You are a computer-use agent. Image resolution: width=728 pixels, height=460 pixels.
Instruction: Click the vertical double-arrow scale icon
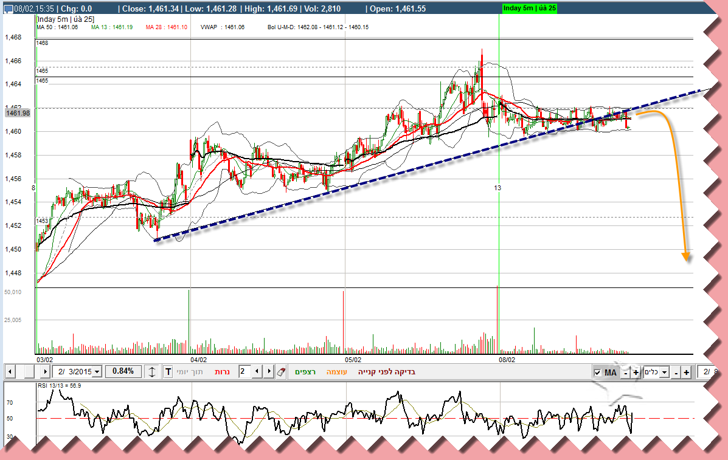pyautogui.click(x=152, y=371)
